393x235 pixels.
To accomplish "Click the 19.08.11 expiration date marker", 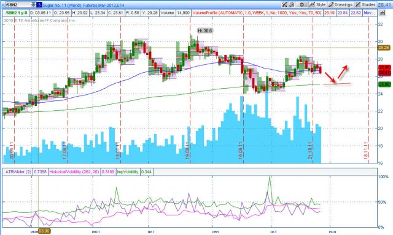I will [187, 151].
